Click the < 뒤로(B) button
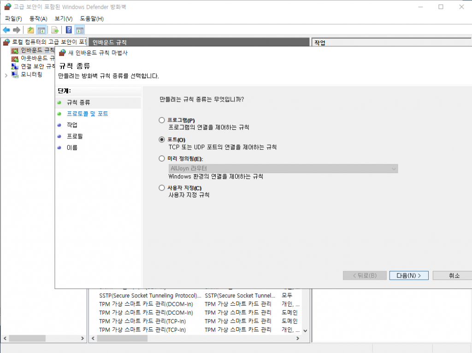The height and width of the screenshot is (353, 472). [365, 275]
